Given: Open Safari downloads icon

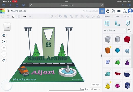Looking at the screenshot, I should tap(24, 5).
